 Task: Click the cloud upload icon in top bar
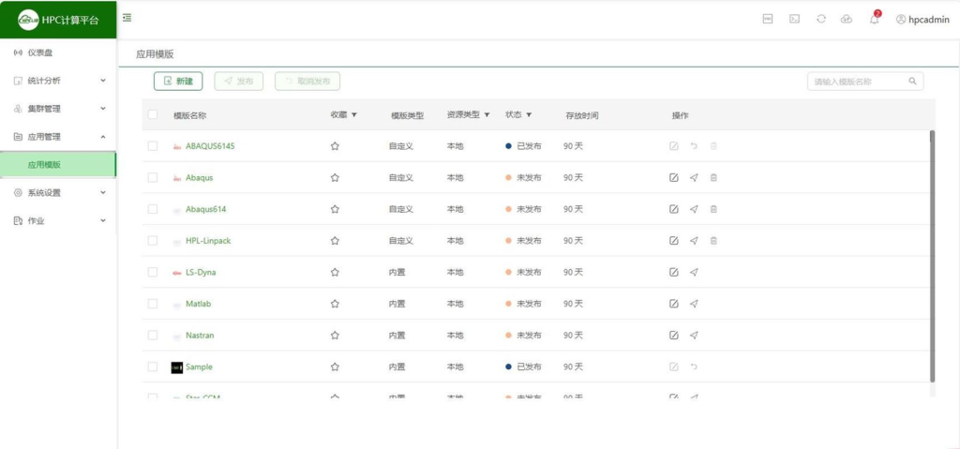[x=847, y=19]
